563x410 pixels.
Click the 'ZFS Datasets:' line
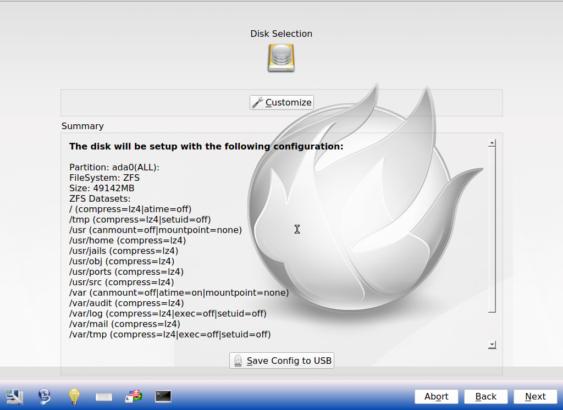click(x=100, y=198)
